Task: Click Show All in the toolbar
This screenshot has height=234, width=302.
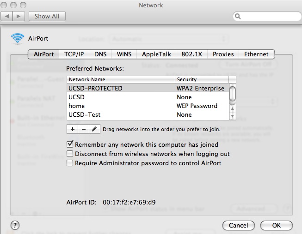Action: click(47, 16)
